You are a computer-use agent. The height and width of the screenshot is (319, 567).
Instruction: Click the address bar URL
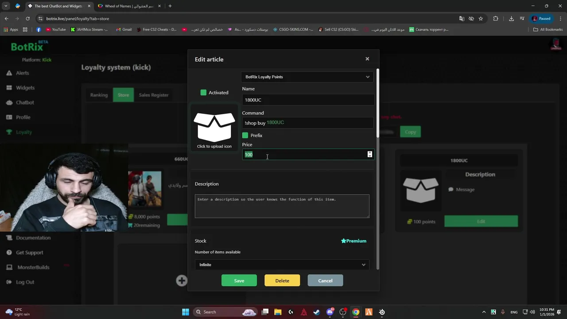click(78, 19)
